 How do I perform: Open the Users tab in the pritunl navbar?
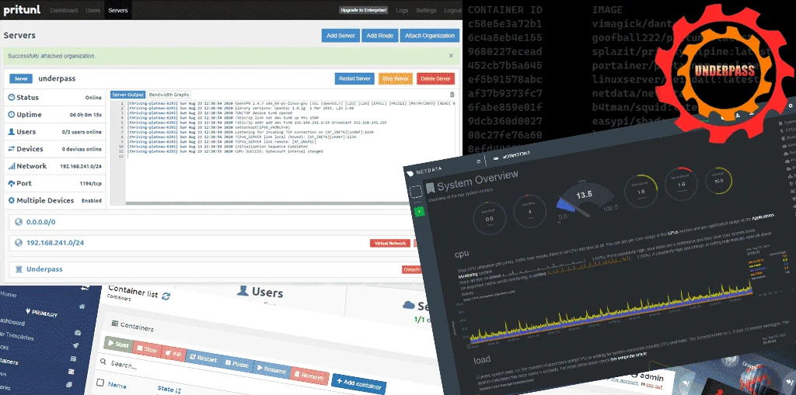click(x=93, y=10)
